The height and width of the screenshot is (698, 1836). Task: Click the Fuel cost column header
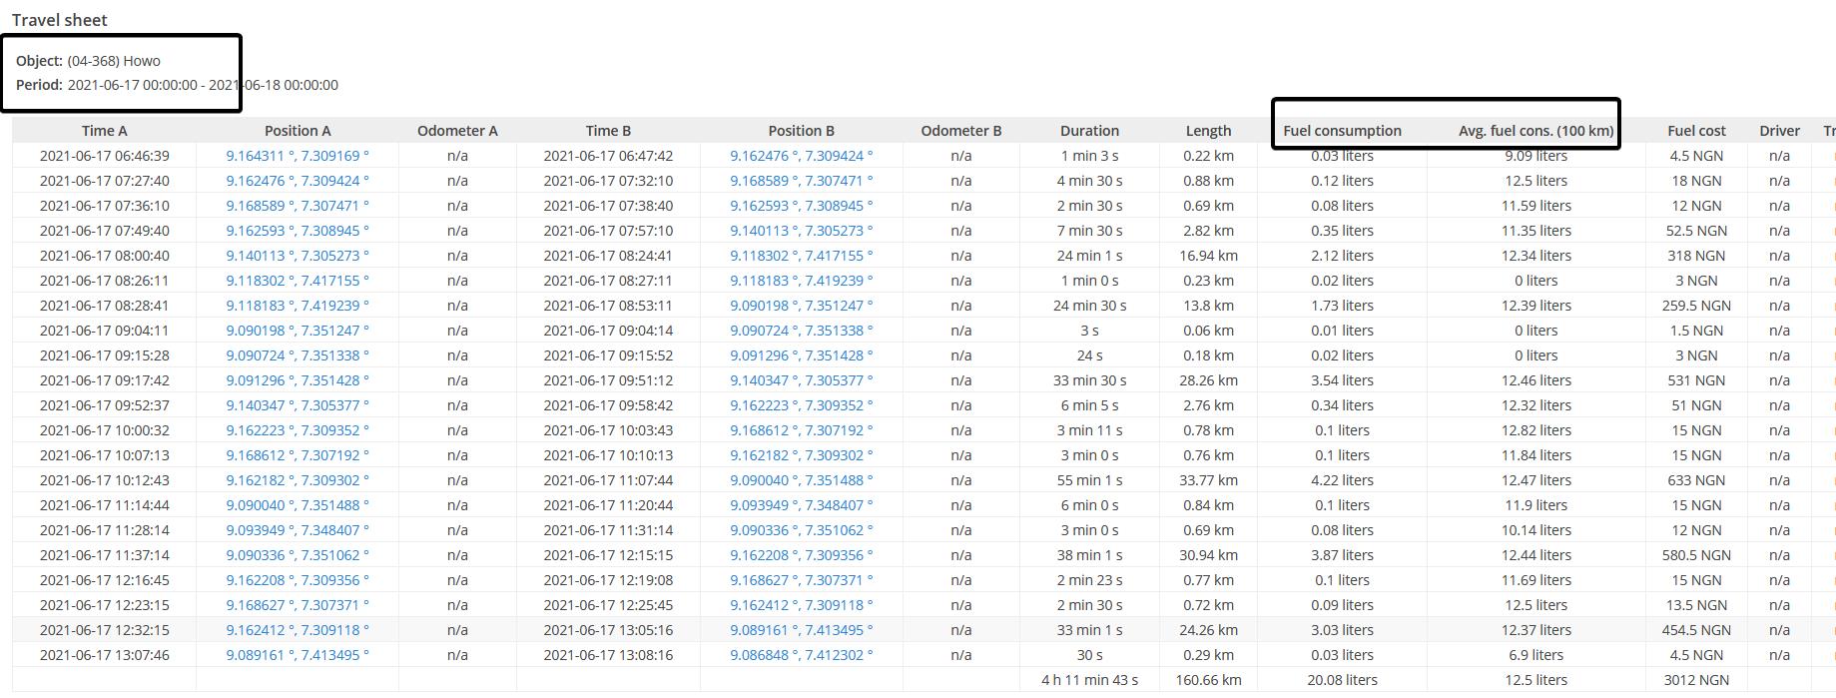tap(1696, 131)
